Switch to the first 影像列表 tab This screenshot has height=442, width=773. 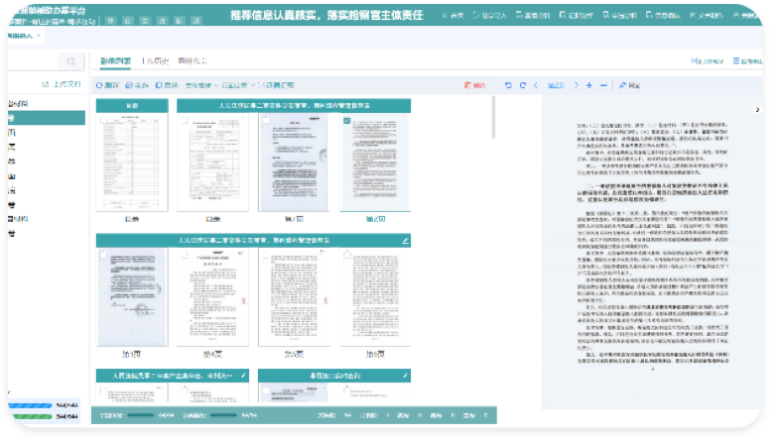click(x=110, y=60)
